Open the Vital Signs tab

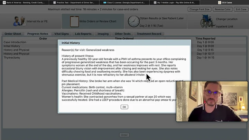coord(62,34)
